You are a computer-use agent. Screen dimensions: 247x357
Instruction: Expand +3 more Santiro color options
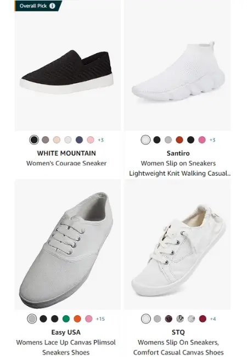212,140
